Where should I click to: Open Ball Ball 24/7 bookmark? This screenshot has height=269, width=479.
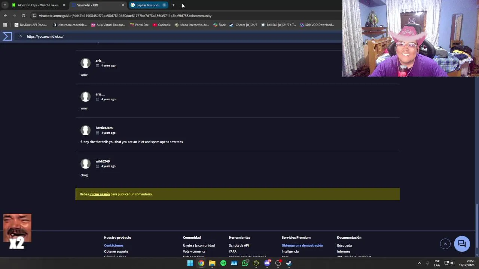tap(278, 25)
